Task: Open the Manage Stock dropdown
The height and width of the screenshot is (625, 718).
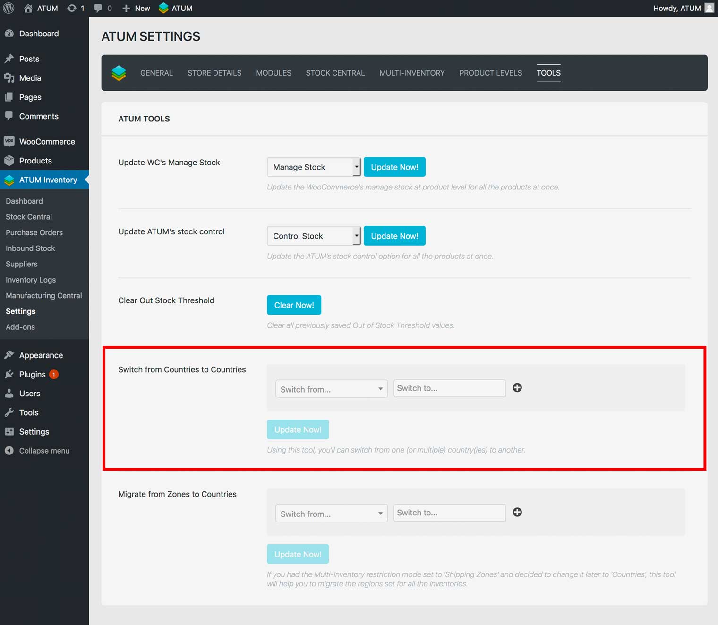Action: click(x=314, y=167)
